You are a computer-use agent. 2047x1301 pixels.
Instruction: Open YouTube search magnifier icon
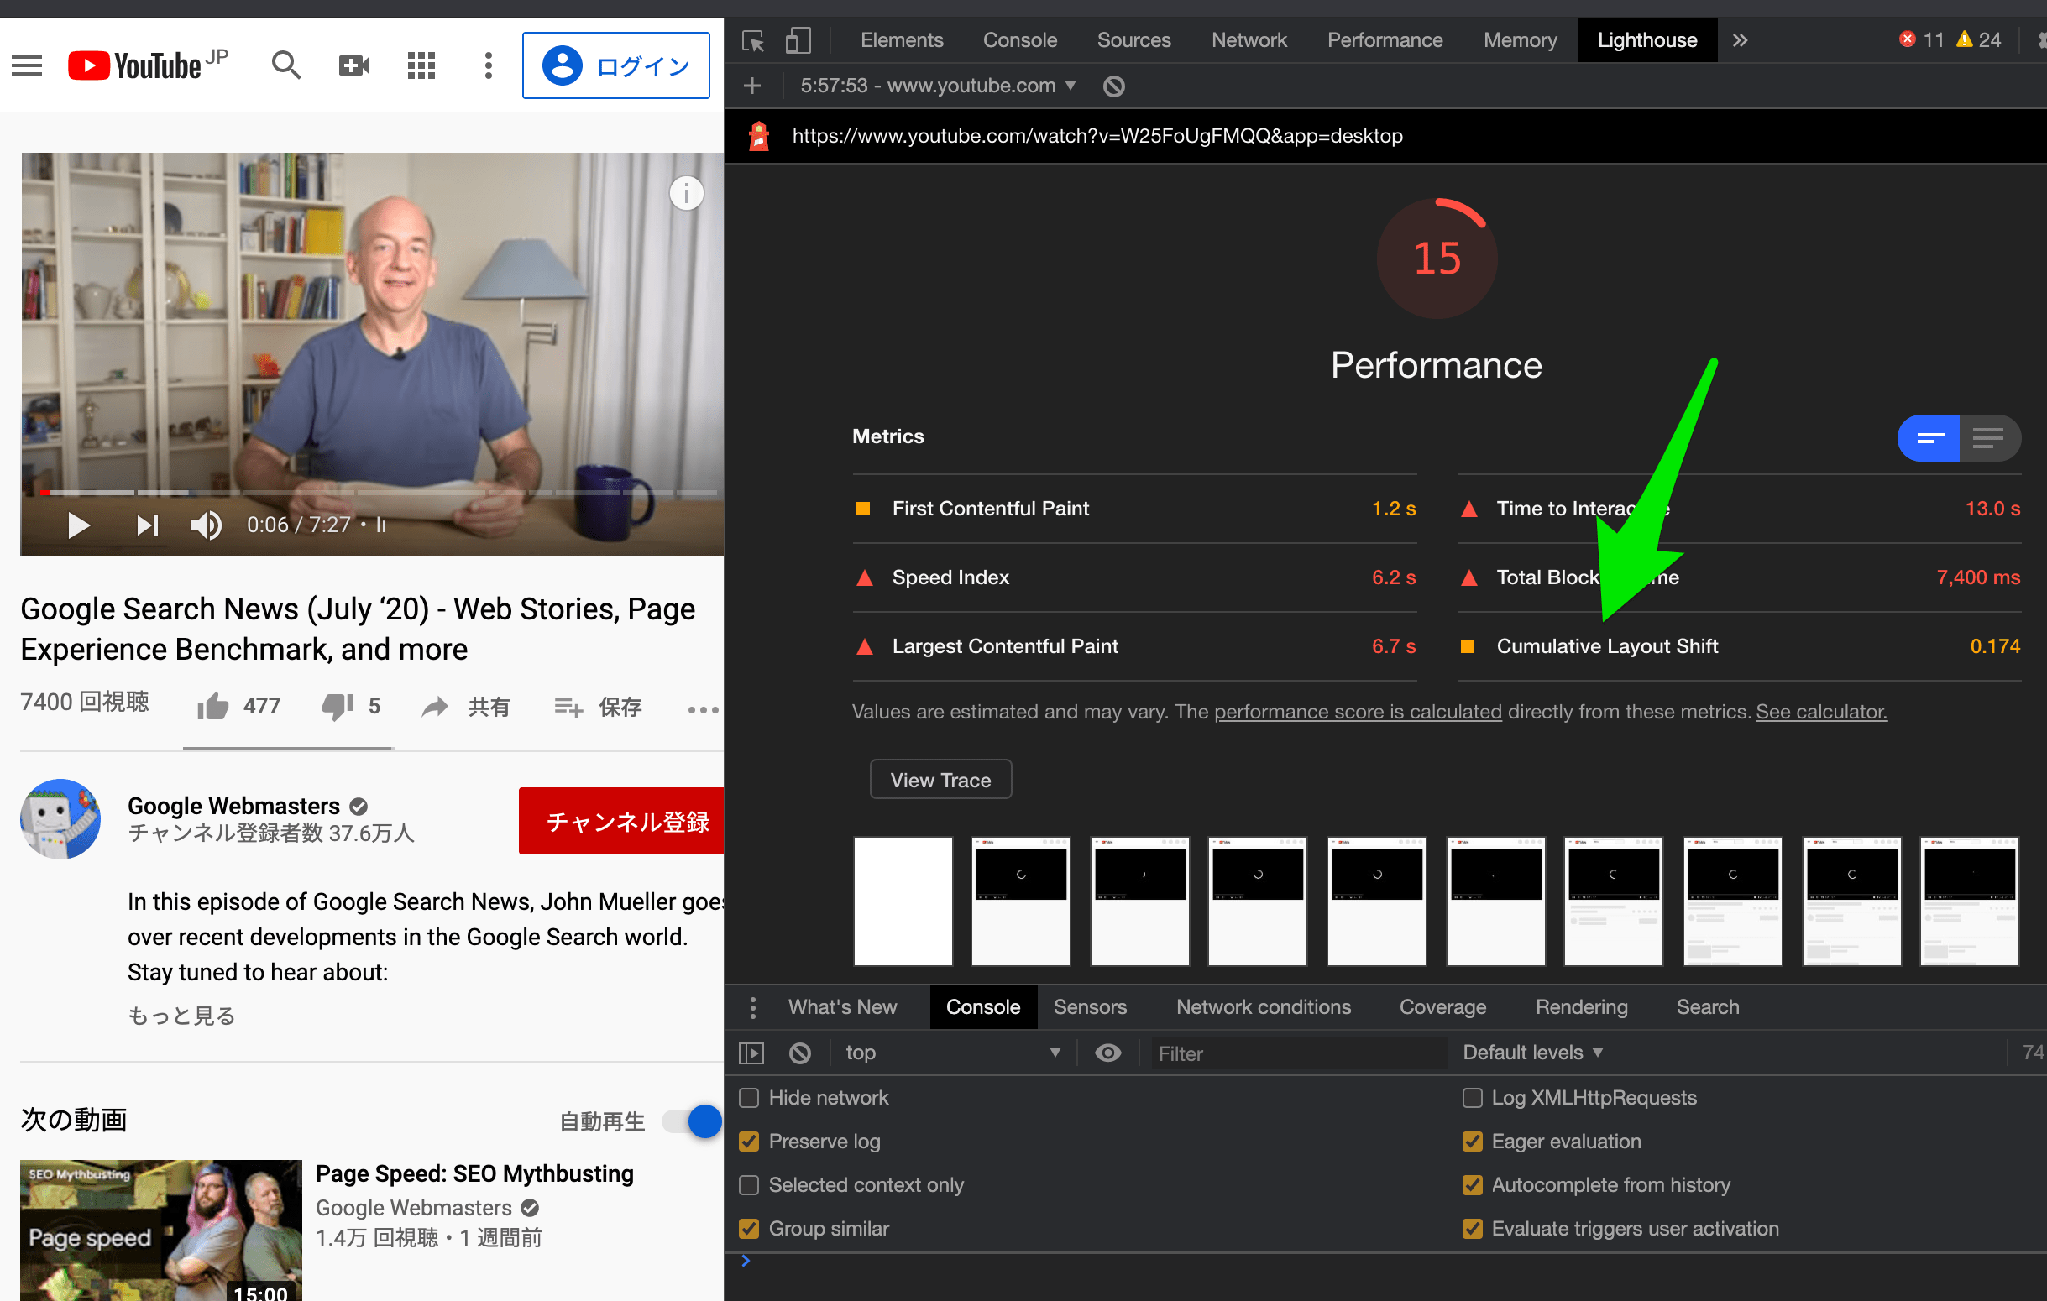286,65
